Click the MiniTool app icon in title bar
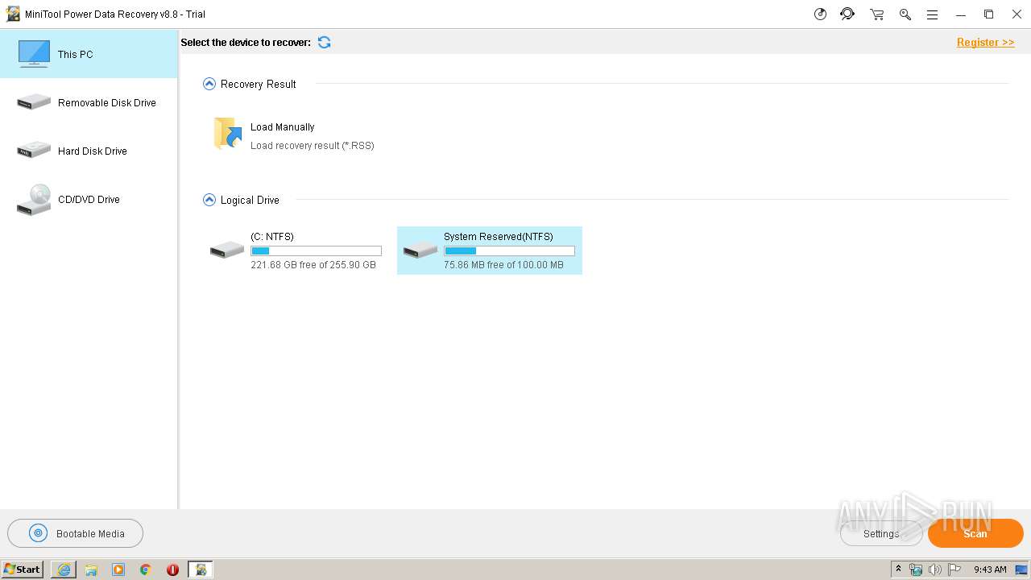 pos(13,14)
